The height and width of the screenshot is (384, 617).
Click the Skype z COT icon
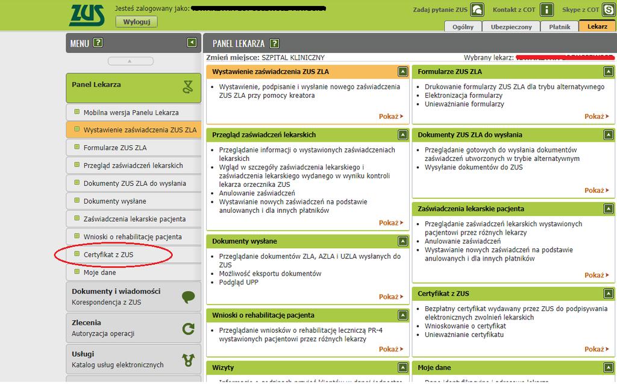pyautogui.click(x=609, y=10)
